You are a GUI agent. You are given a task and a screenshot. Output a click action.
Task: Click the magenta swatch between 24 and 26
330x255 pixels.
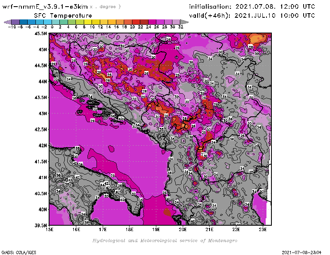pos(152,22)
